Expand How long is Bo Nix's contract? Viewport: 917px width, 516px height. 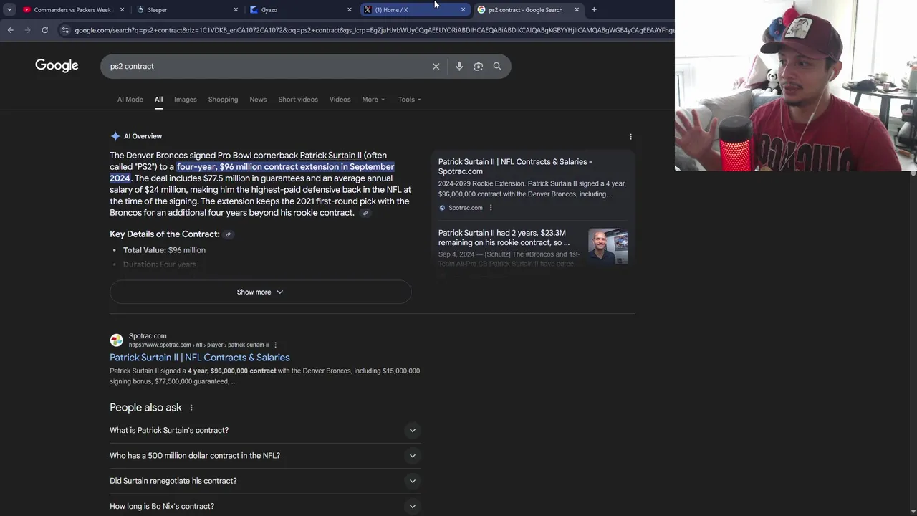(265, 506)
